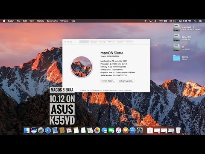
Task: Open iTunes music note icon
Action: pos(118,130)
